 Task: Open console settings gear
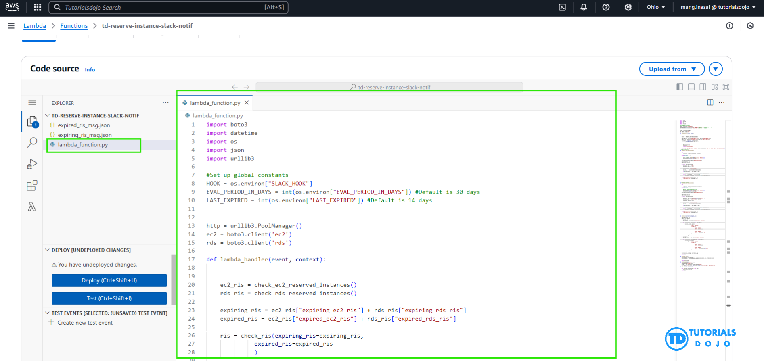628,7
